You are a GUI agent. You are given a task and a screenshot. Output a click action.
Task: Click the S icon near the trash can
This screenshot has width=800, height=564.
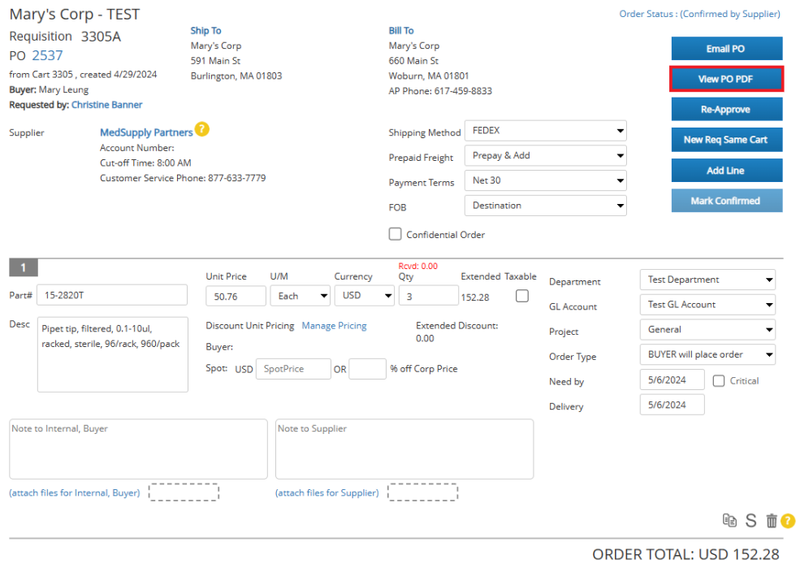(x=750, y=521)
